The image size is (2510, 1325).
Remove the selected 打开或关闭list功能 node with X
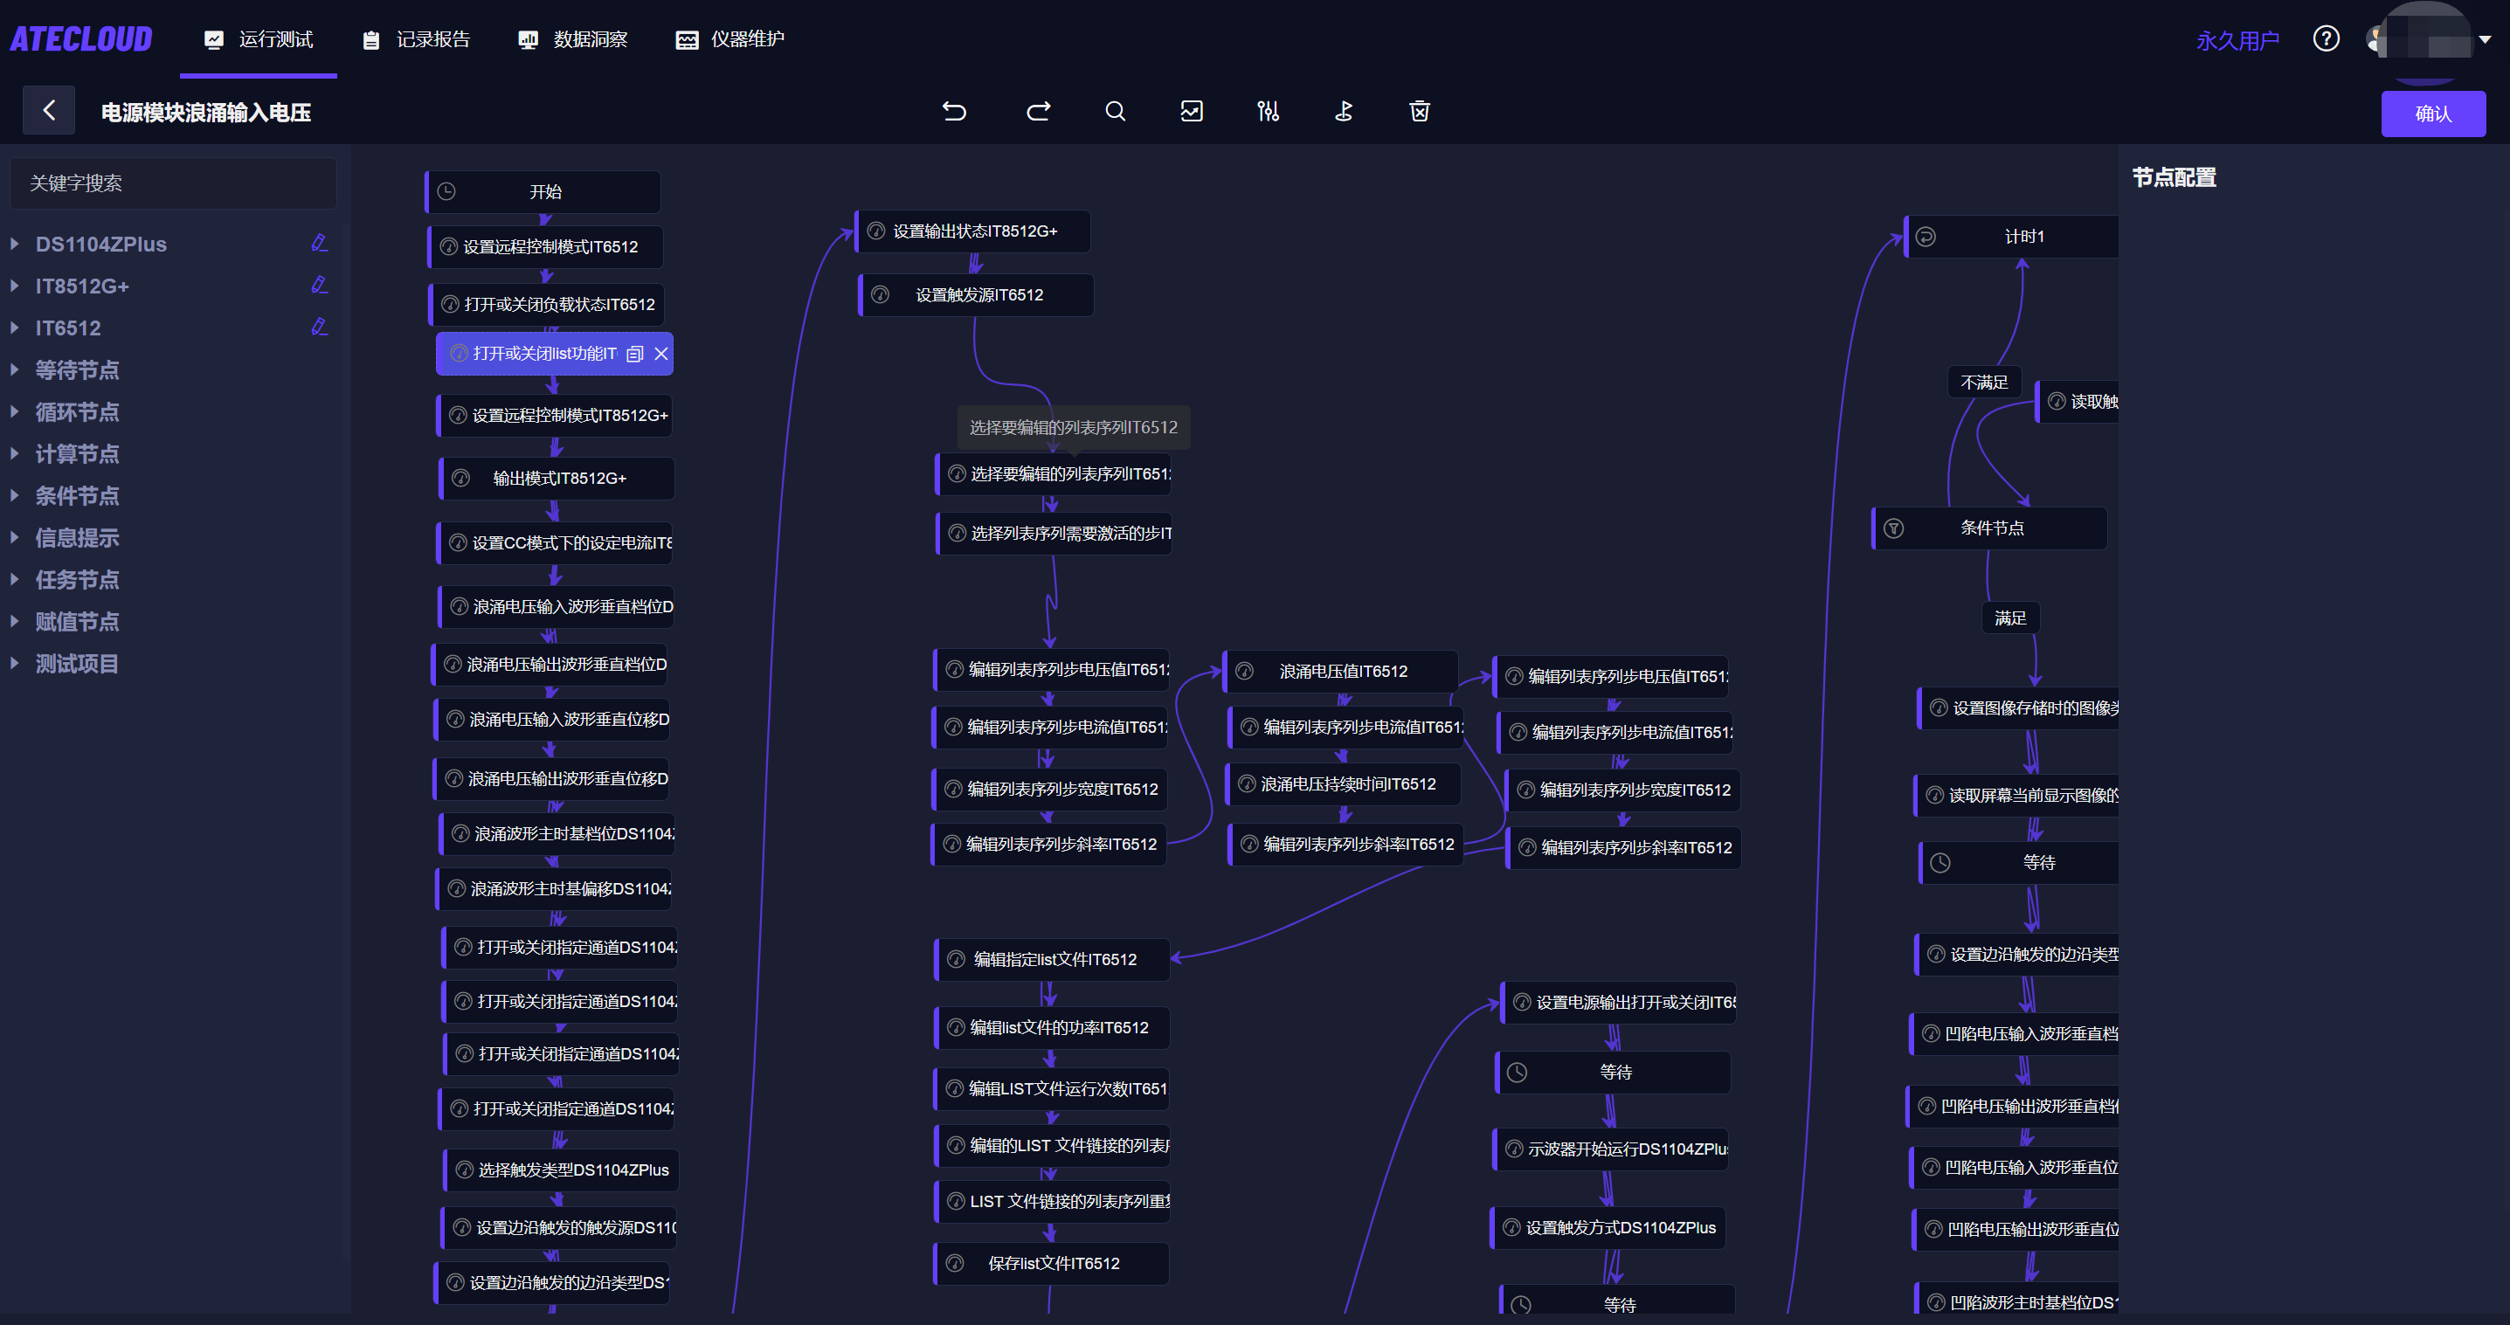661,354
